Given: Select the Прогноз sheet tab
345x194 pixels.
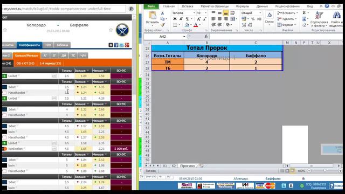Looking at the screenshot, I should tap(187, 166).
